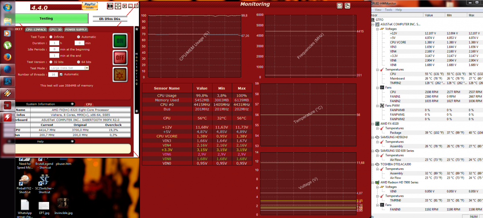Collapse the TOSHIBA DT01ACA300 tree node
Screen dimensions: 483x218
point(372,164)
